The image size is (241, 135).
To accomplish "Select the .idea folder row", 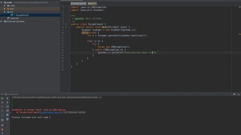I will 30,6.
